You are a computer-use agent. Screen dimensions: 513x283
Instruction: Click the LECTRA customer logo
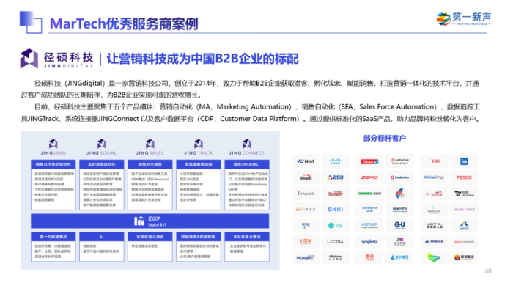(x=335, y=241)
